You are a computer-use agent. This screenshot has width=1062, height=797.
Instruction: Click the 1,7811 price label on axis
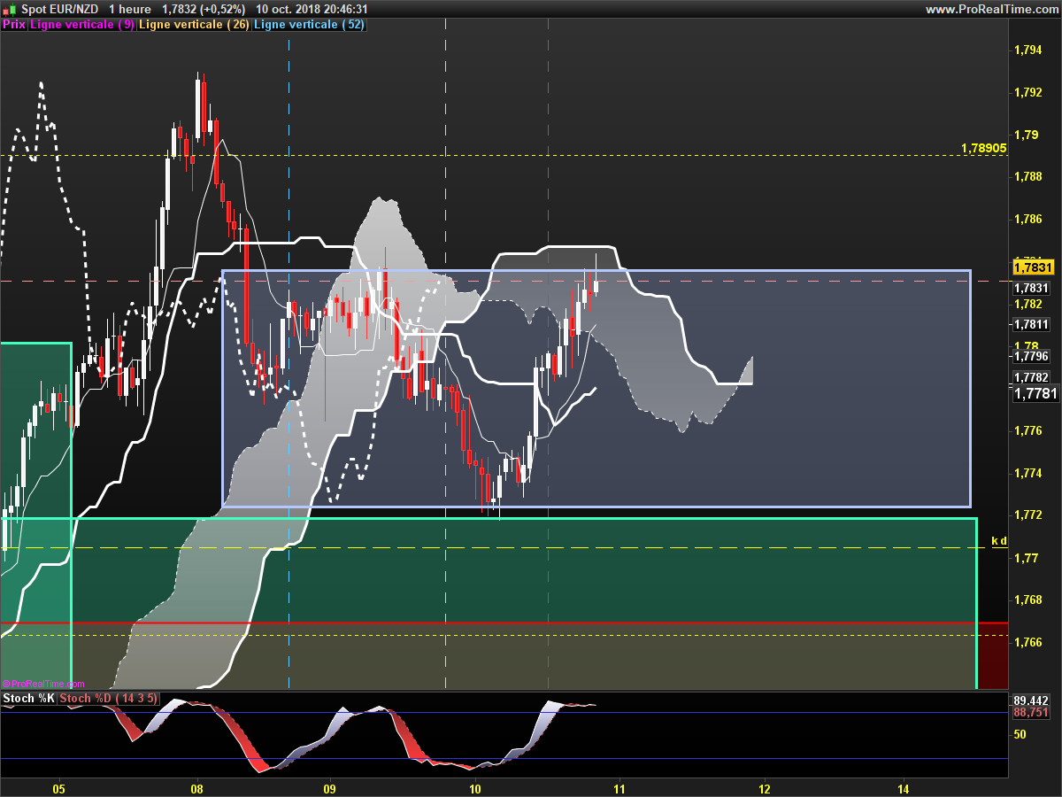[x=1031, y=325]
